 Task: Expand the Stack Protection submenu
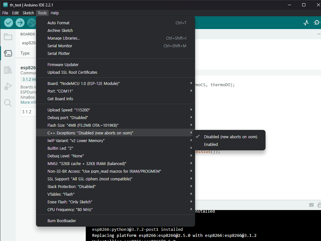115,186
